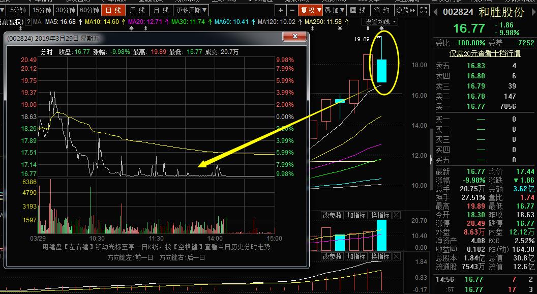Open the 复权 dropdown
The width and height of the screenshot is (537, 294).
310,10
